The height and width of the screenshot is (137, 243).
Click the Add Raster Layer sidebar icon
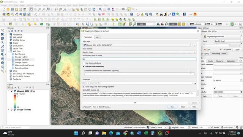(x=3, y=35)
